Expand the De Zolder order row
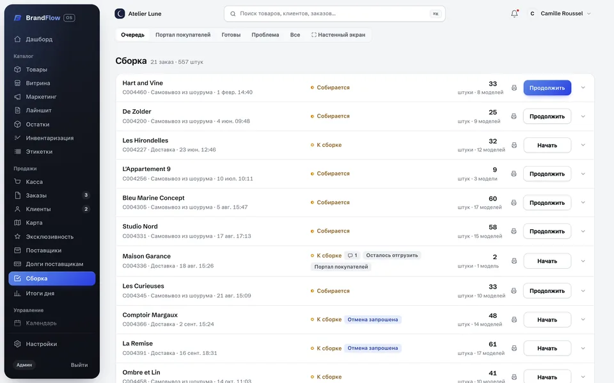Screen dimensions: 614x383 point(583,116)
